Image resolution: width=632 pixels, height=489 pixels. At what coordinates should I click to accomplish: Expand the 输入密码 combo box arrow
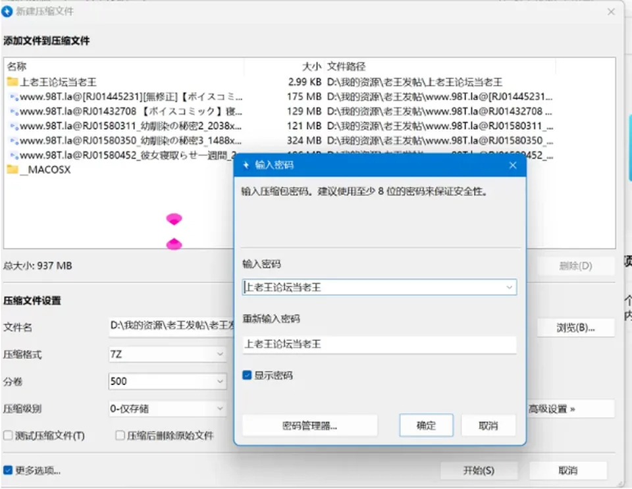pos(509,287)
